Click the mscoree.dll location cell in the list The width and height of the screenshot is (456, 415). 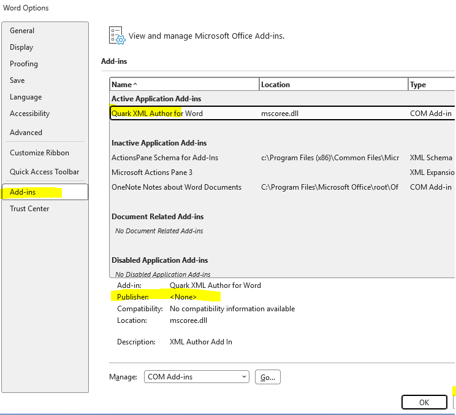(279, 114)
